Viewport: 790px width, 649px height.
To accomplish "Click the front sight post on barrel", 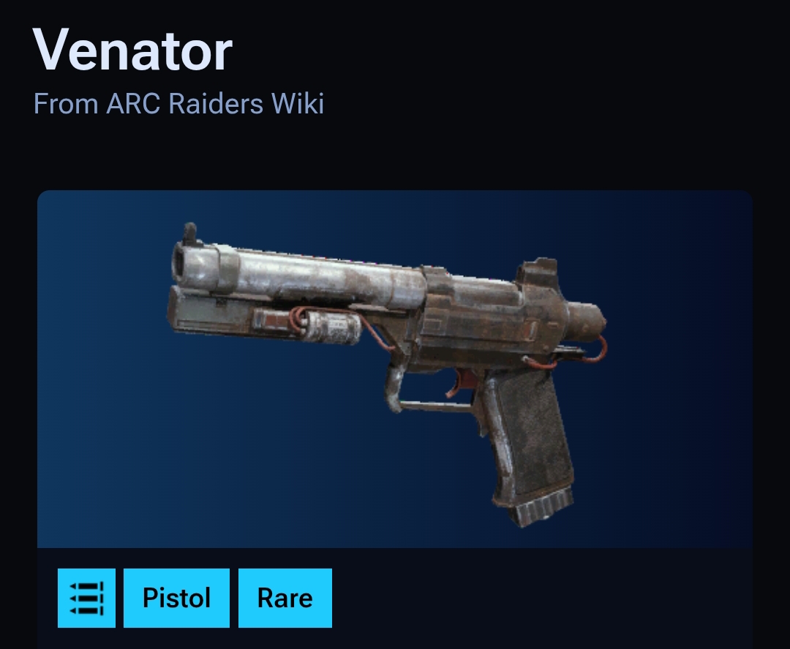I will 190,233.
